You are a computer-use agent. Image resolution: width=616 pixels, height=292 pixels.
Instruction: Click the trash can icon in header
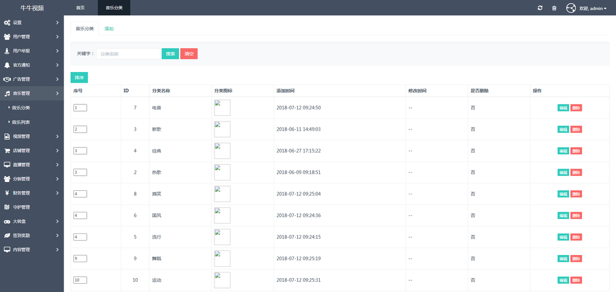tap(554, 8)
